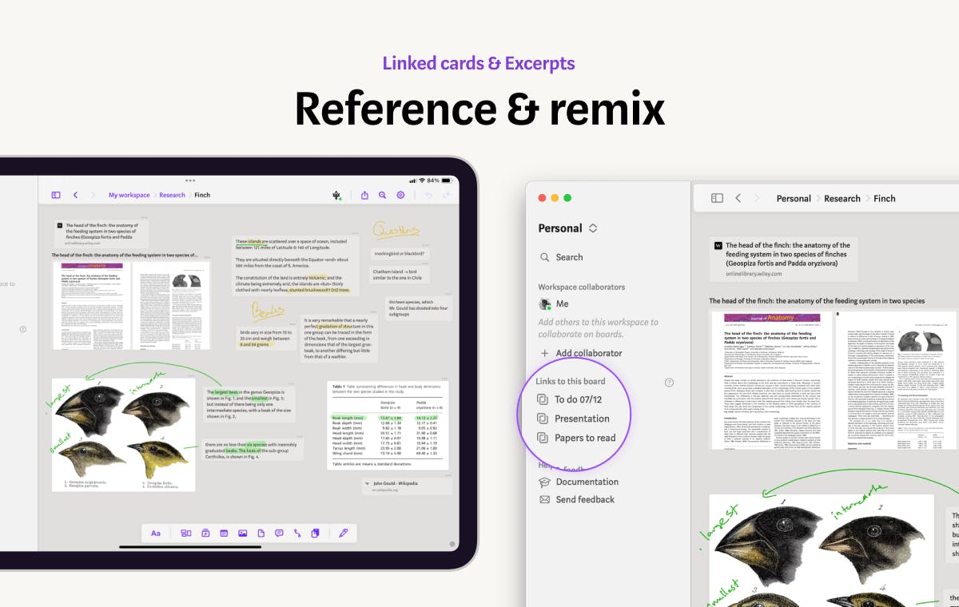This screenshot has height=607, width=959.
Task: Click the finch paper PDF thumbnail on the iPad
Action: pos(131,305)
